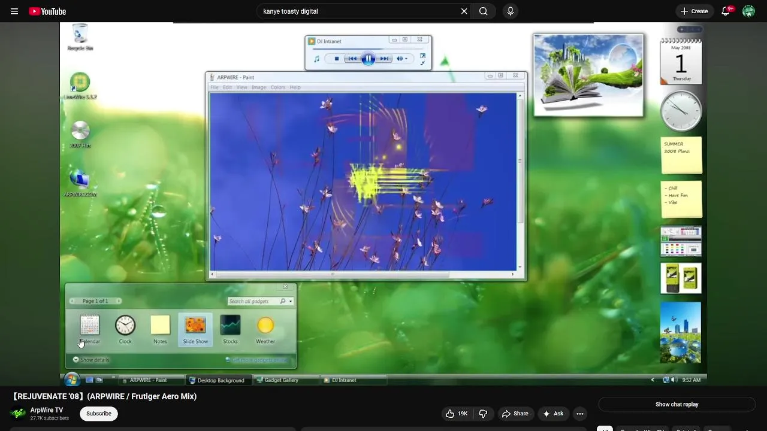Click the slideshow gadget book picture
The height and width of the screenshot is (431, 767).
coord(588,75)
